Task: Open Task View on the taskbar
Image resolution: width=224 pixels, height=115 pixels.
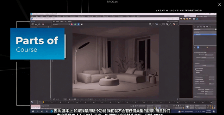Action: click(47, 112)
